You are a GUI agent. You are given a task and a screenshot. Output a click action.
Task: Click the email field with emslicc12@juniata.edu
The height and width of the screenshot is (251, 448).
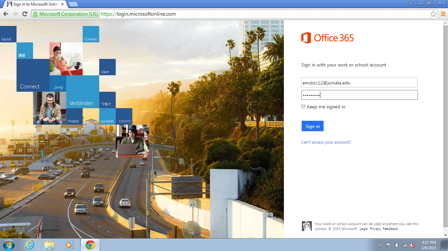(359, 83)
